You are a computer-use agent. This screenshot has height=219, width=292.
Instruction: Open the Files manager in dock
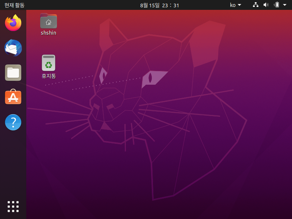(x=13, y=73)
